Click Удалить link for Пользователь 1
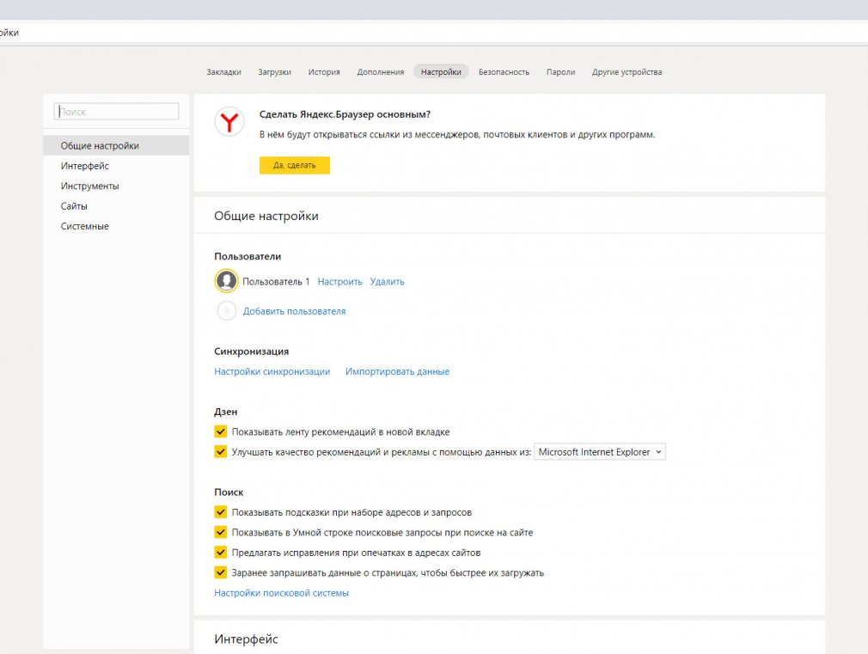868x654 pixels. pyautogui.click(x=387, y=281)
